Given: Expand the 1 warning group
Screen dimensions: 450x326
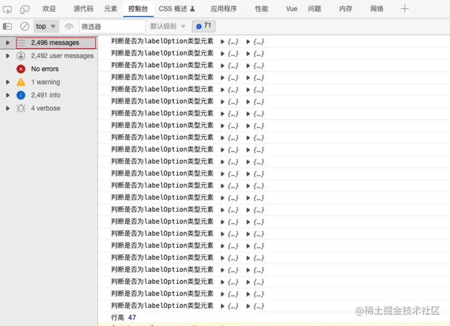Looking at the screenshot, I should click(8, 82).
